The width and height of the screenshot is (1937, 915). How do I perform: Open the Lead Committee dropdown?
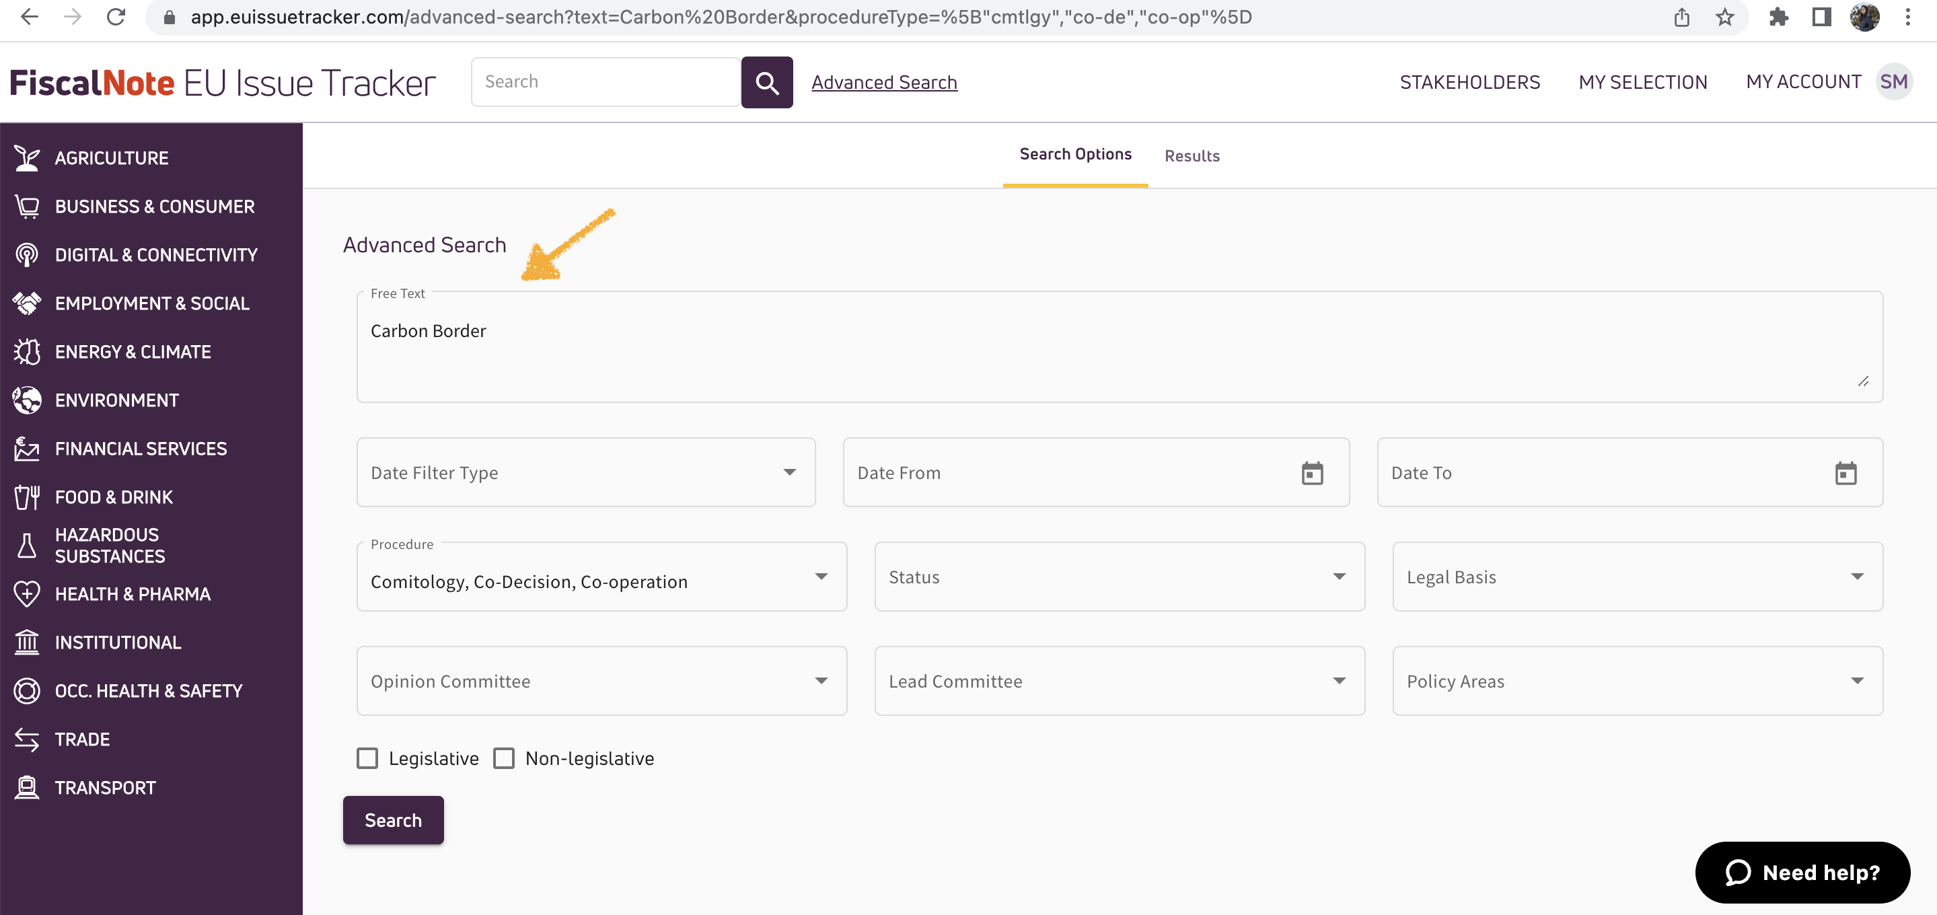point(1120,680)
